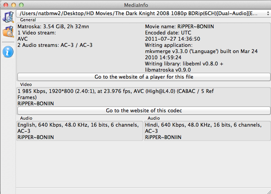Click the window resize grip at corner
Viewport: 271px width, 194px height.
click(269, 192)
